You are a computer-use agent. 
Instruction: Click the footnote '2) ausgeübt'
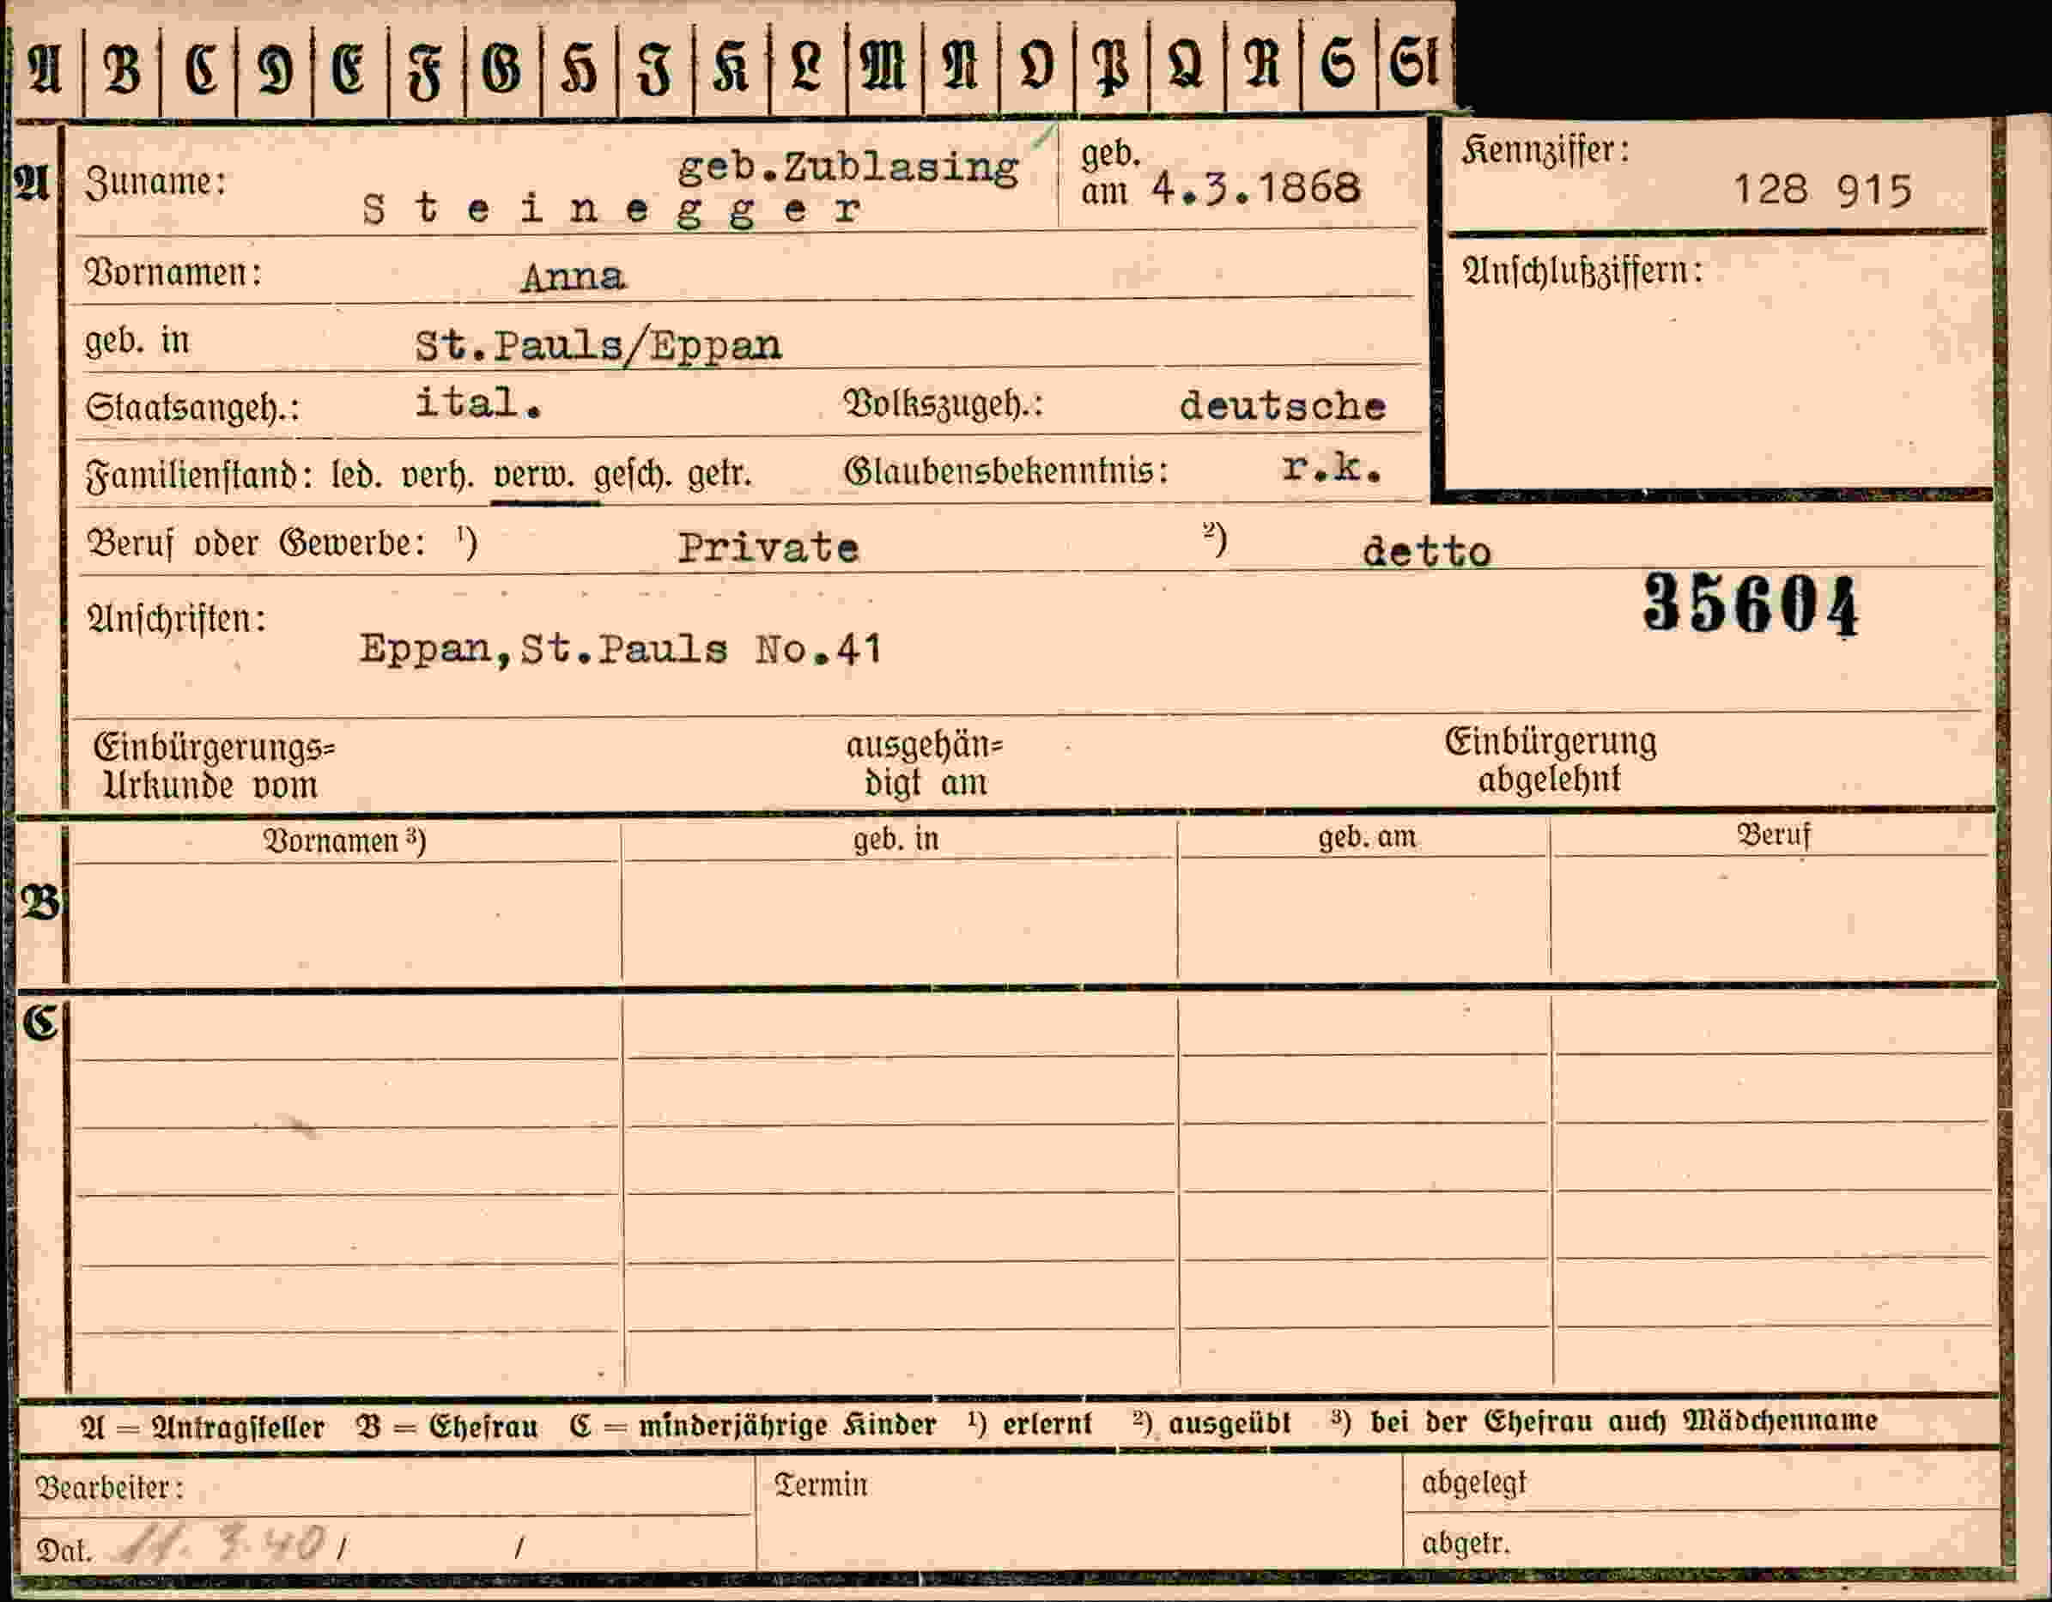tap(1212, 1423)
